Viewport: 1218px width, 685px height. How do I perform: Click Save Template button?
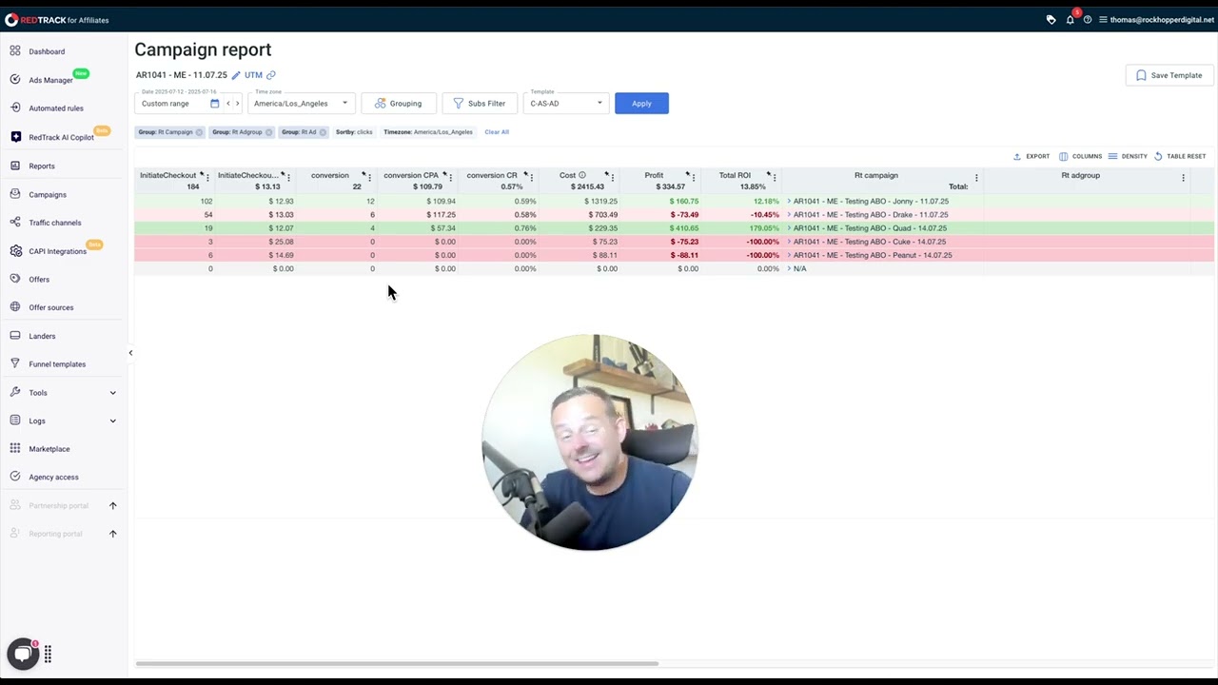click(1169, 75)
